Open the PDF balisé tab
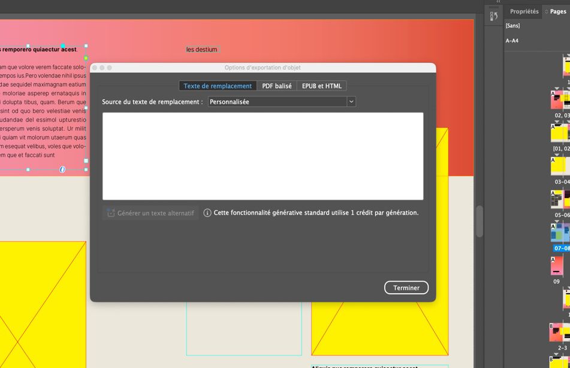The height and width of the screenshot is (368, 570). (x=277, y=86)
